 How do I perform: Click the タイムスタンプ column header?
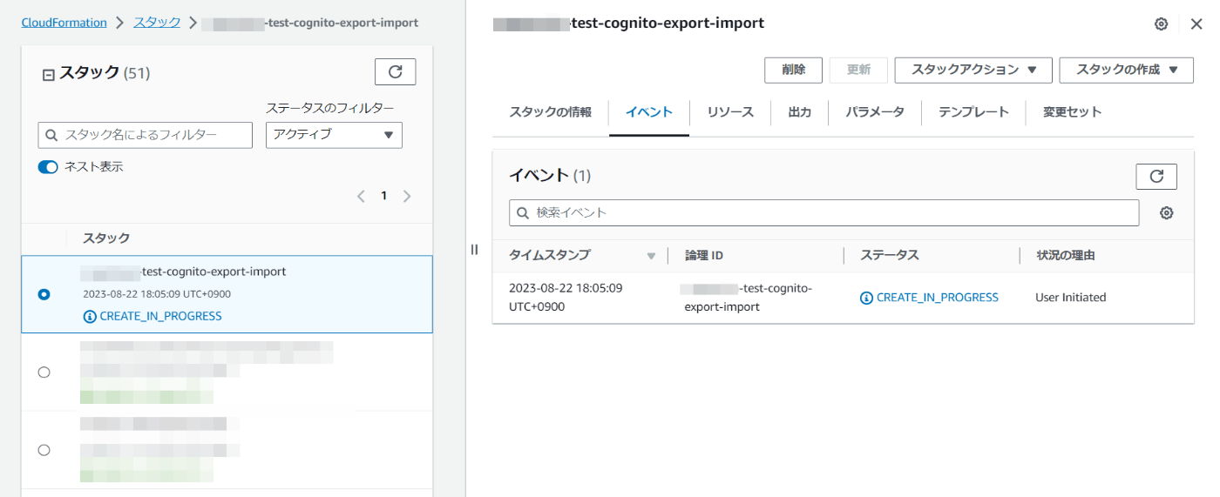[x=549, y=255]
